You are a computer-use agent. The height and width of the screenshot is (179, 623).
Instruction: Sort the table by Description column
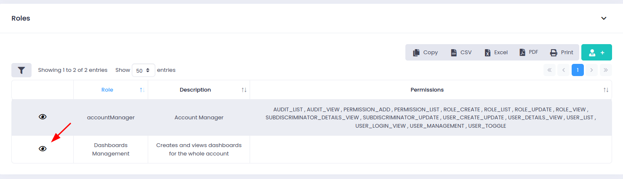pos(195,90)
